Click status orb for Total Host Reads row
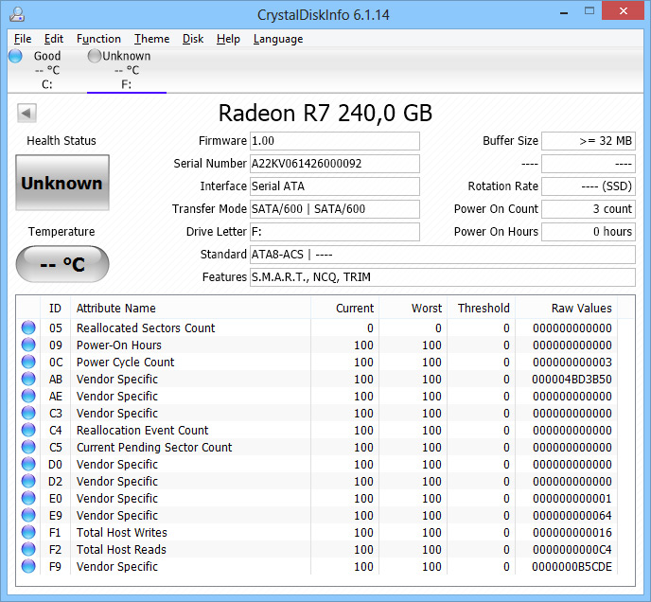Image resolution: width=651 pixels, height=602 pixels. 28,549
